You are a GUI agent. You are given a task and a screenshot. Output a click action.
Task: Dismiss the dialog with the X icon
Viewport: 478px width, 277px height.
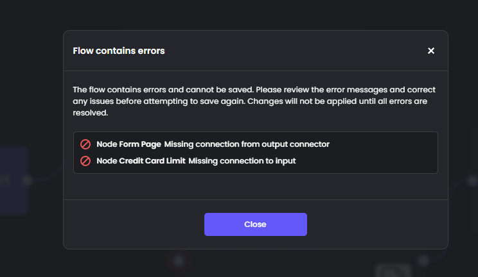(x=430, y=51)
